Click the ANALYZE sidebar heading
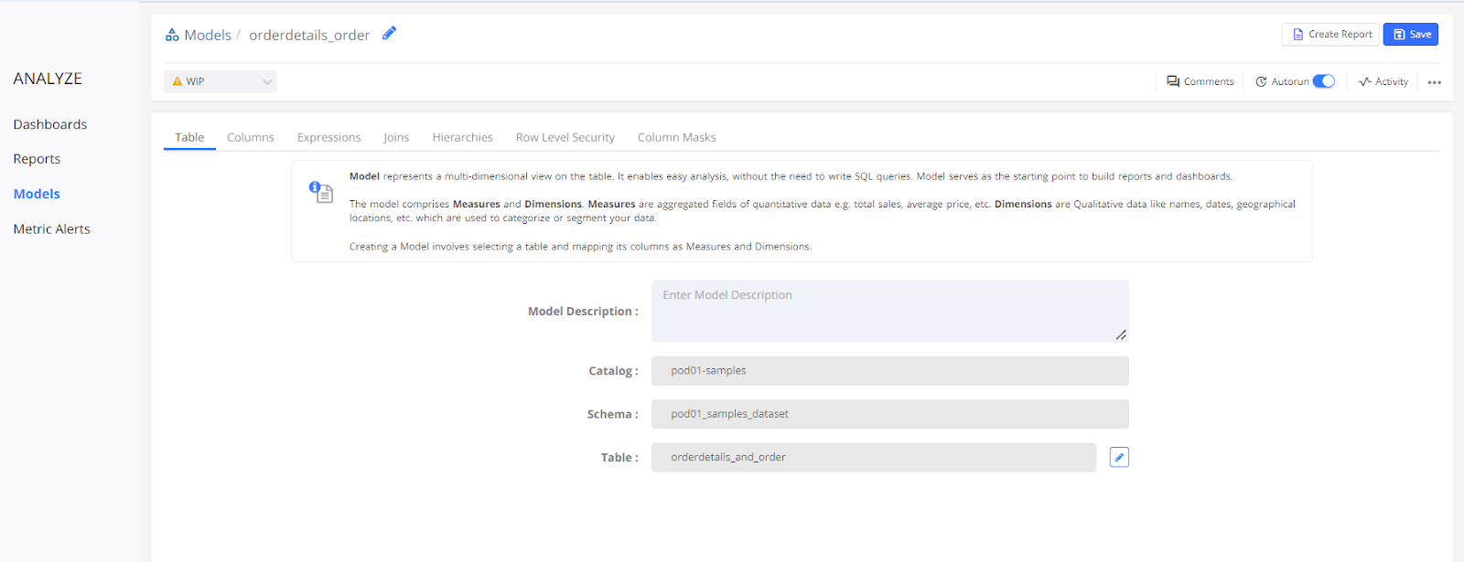Viewport: 1464px width, 562px height. (x=48, y=79)
